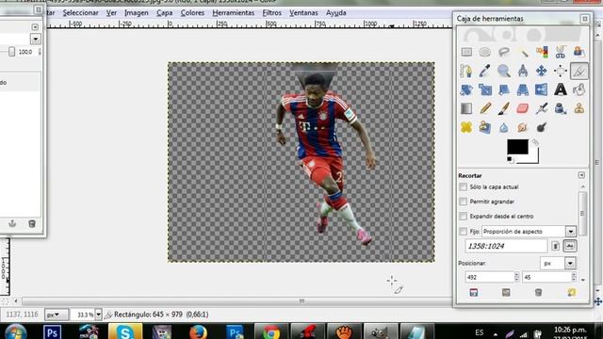Open the left dock mode dropdown arrow
Image resolution: width=603 pixels, height=339 pixels.
[x=36, y=39]
